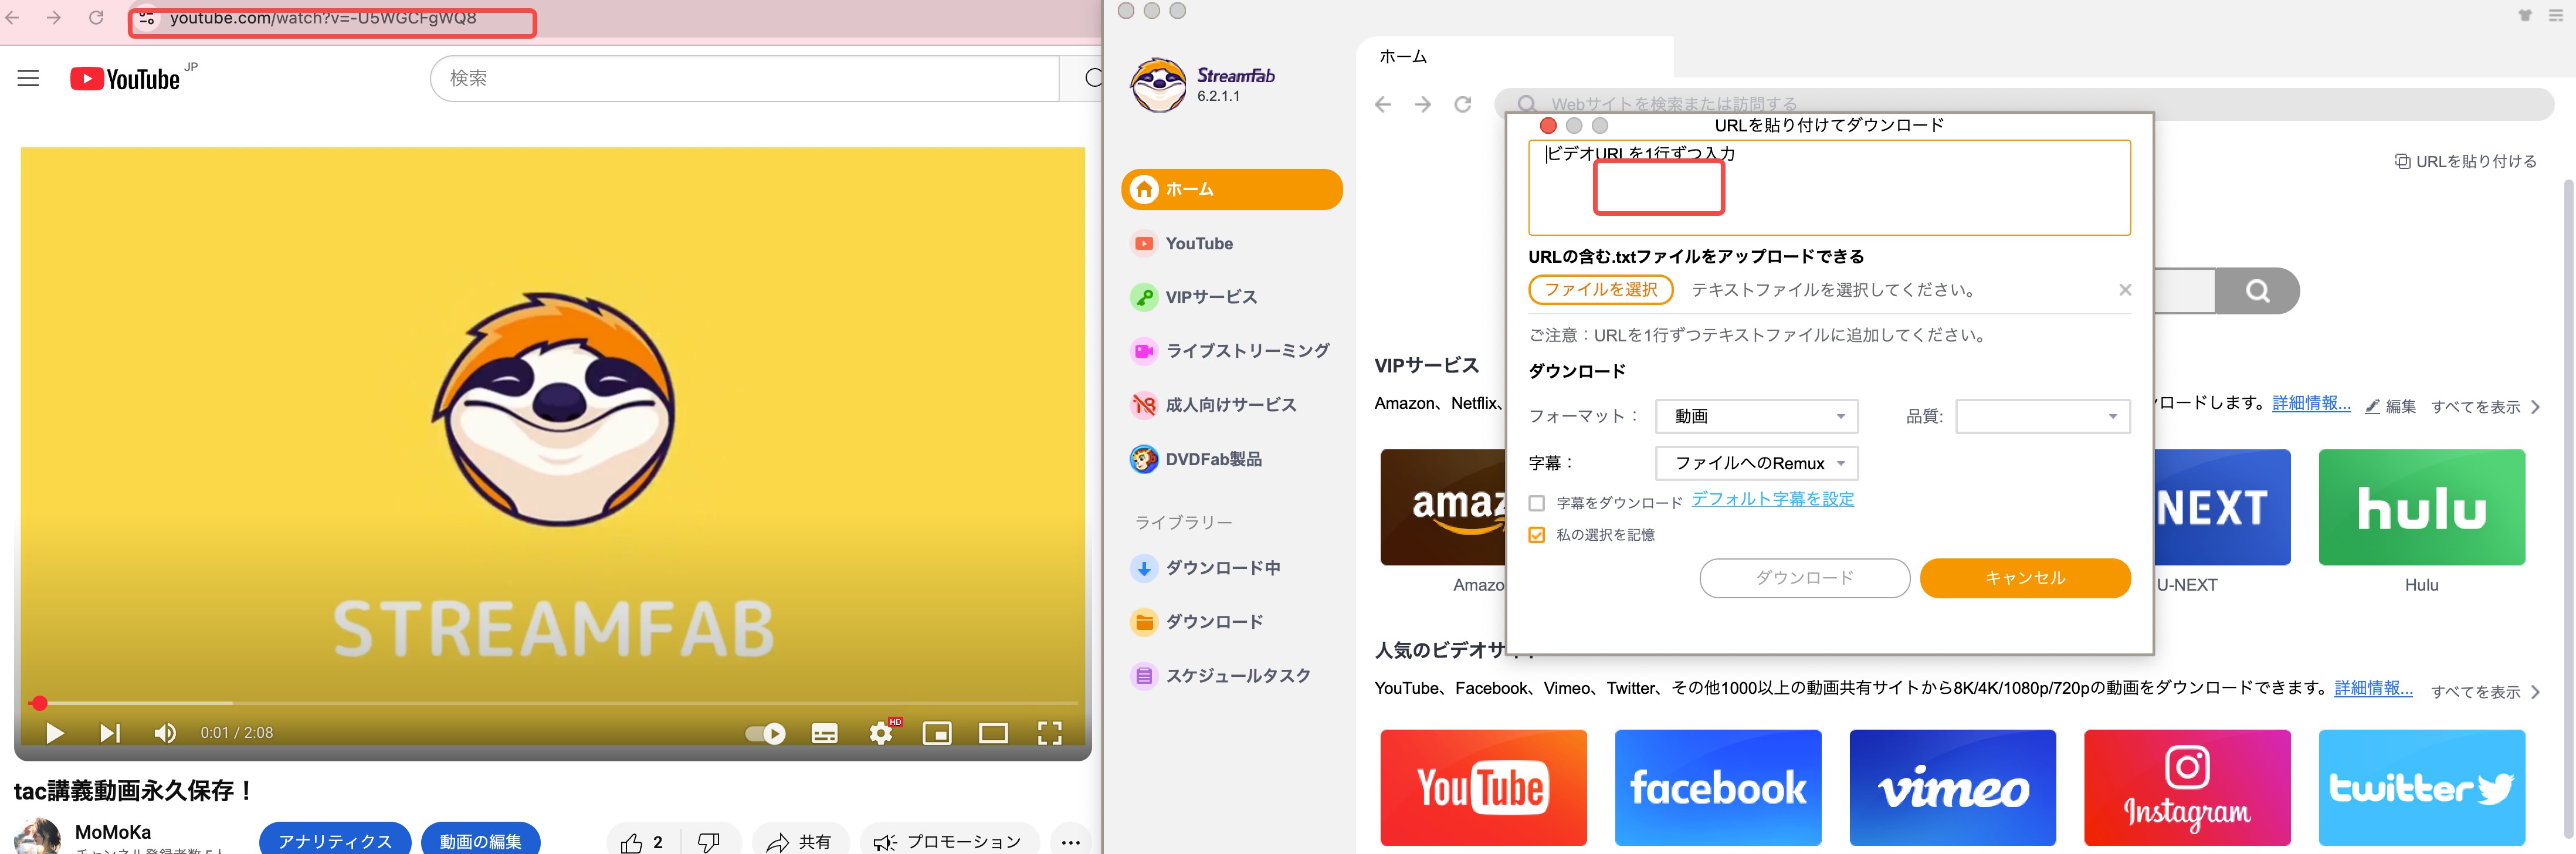This screenshot has height=854, width=2576.
Task: Click the アナリティクス button
Action: (335, 840)
